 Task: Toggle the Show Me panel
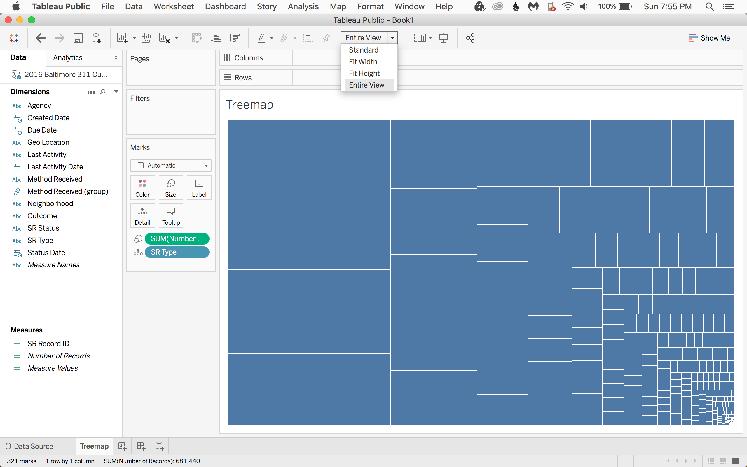point(709,38)
